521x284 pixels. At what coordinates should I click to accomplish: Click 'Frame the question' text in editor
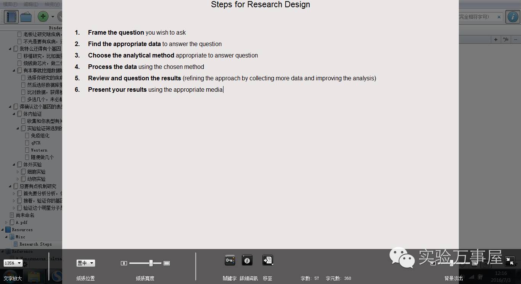116,32
